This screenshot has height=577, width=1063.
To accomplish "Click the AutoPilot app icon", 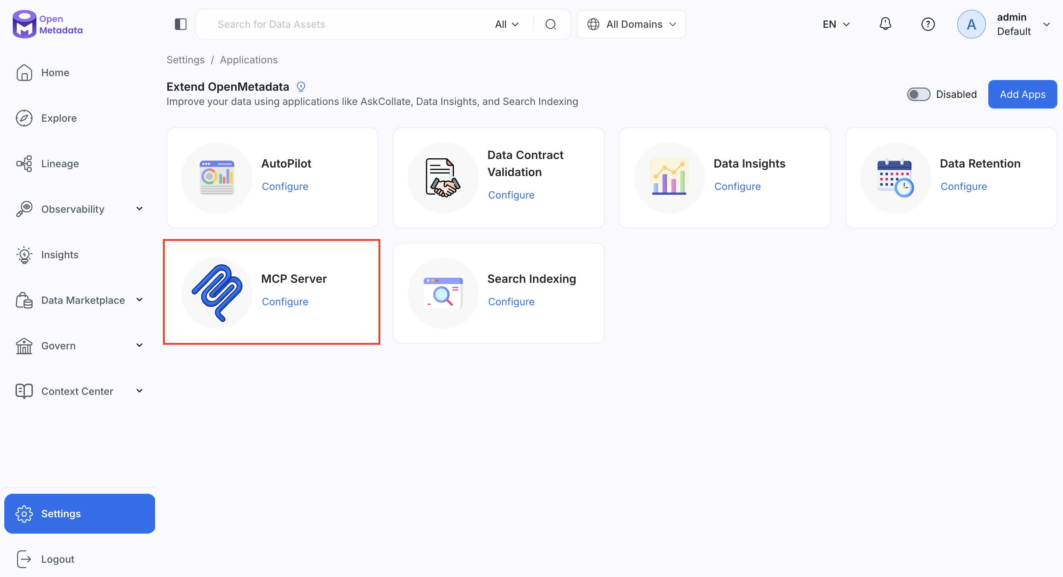I will point(217,178).
